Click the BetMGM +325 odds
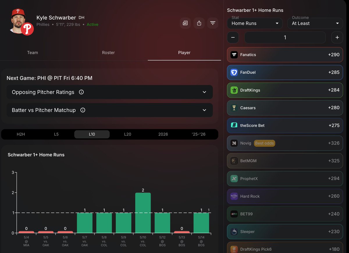Image resolution: width=349 pixels, height=253 pixels. point(334,161)
